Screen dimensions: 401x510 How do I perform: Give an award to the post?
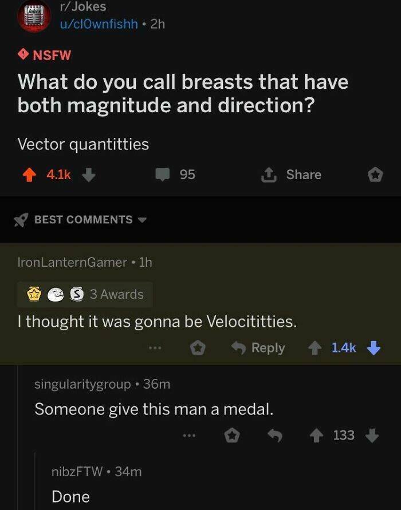(375, 175)
